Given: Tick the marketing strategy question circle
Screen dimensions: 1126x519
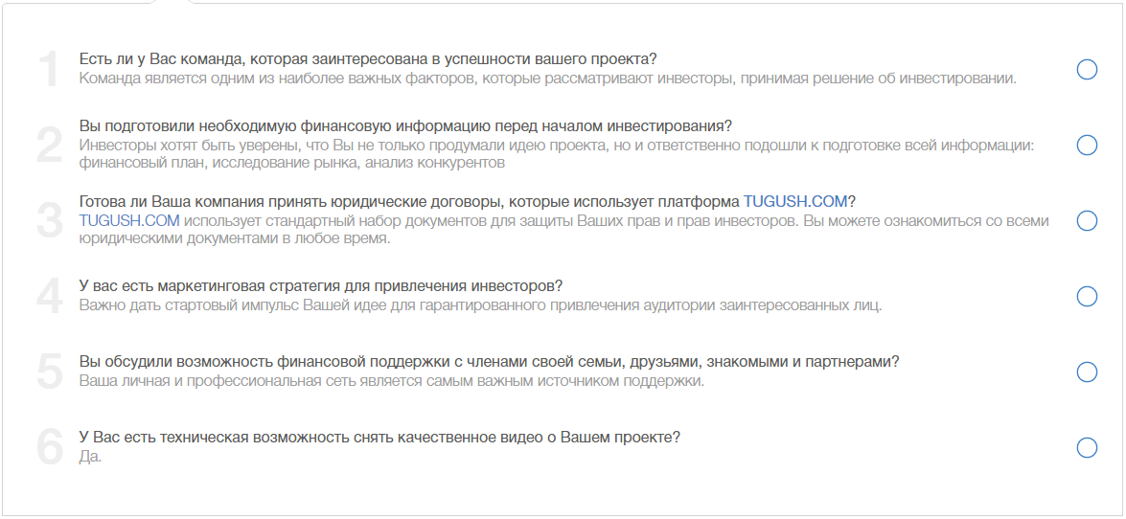Looking at the screenshot, I should 1087,297.
